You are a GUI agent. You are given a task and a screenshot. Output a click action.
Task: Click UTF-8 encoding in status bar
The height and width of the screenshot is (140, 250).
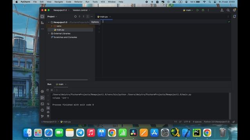(187, 122)
